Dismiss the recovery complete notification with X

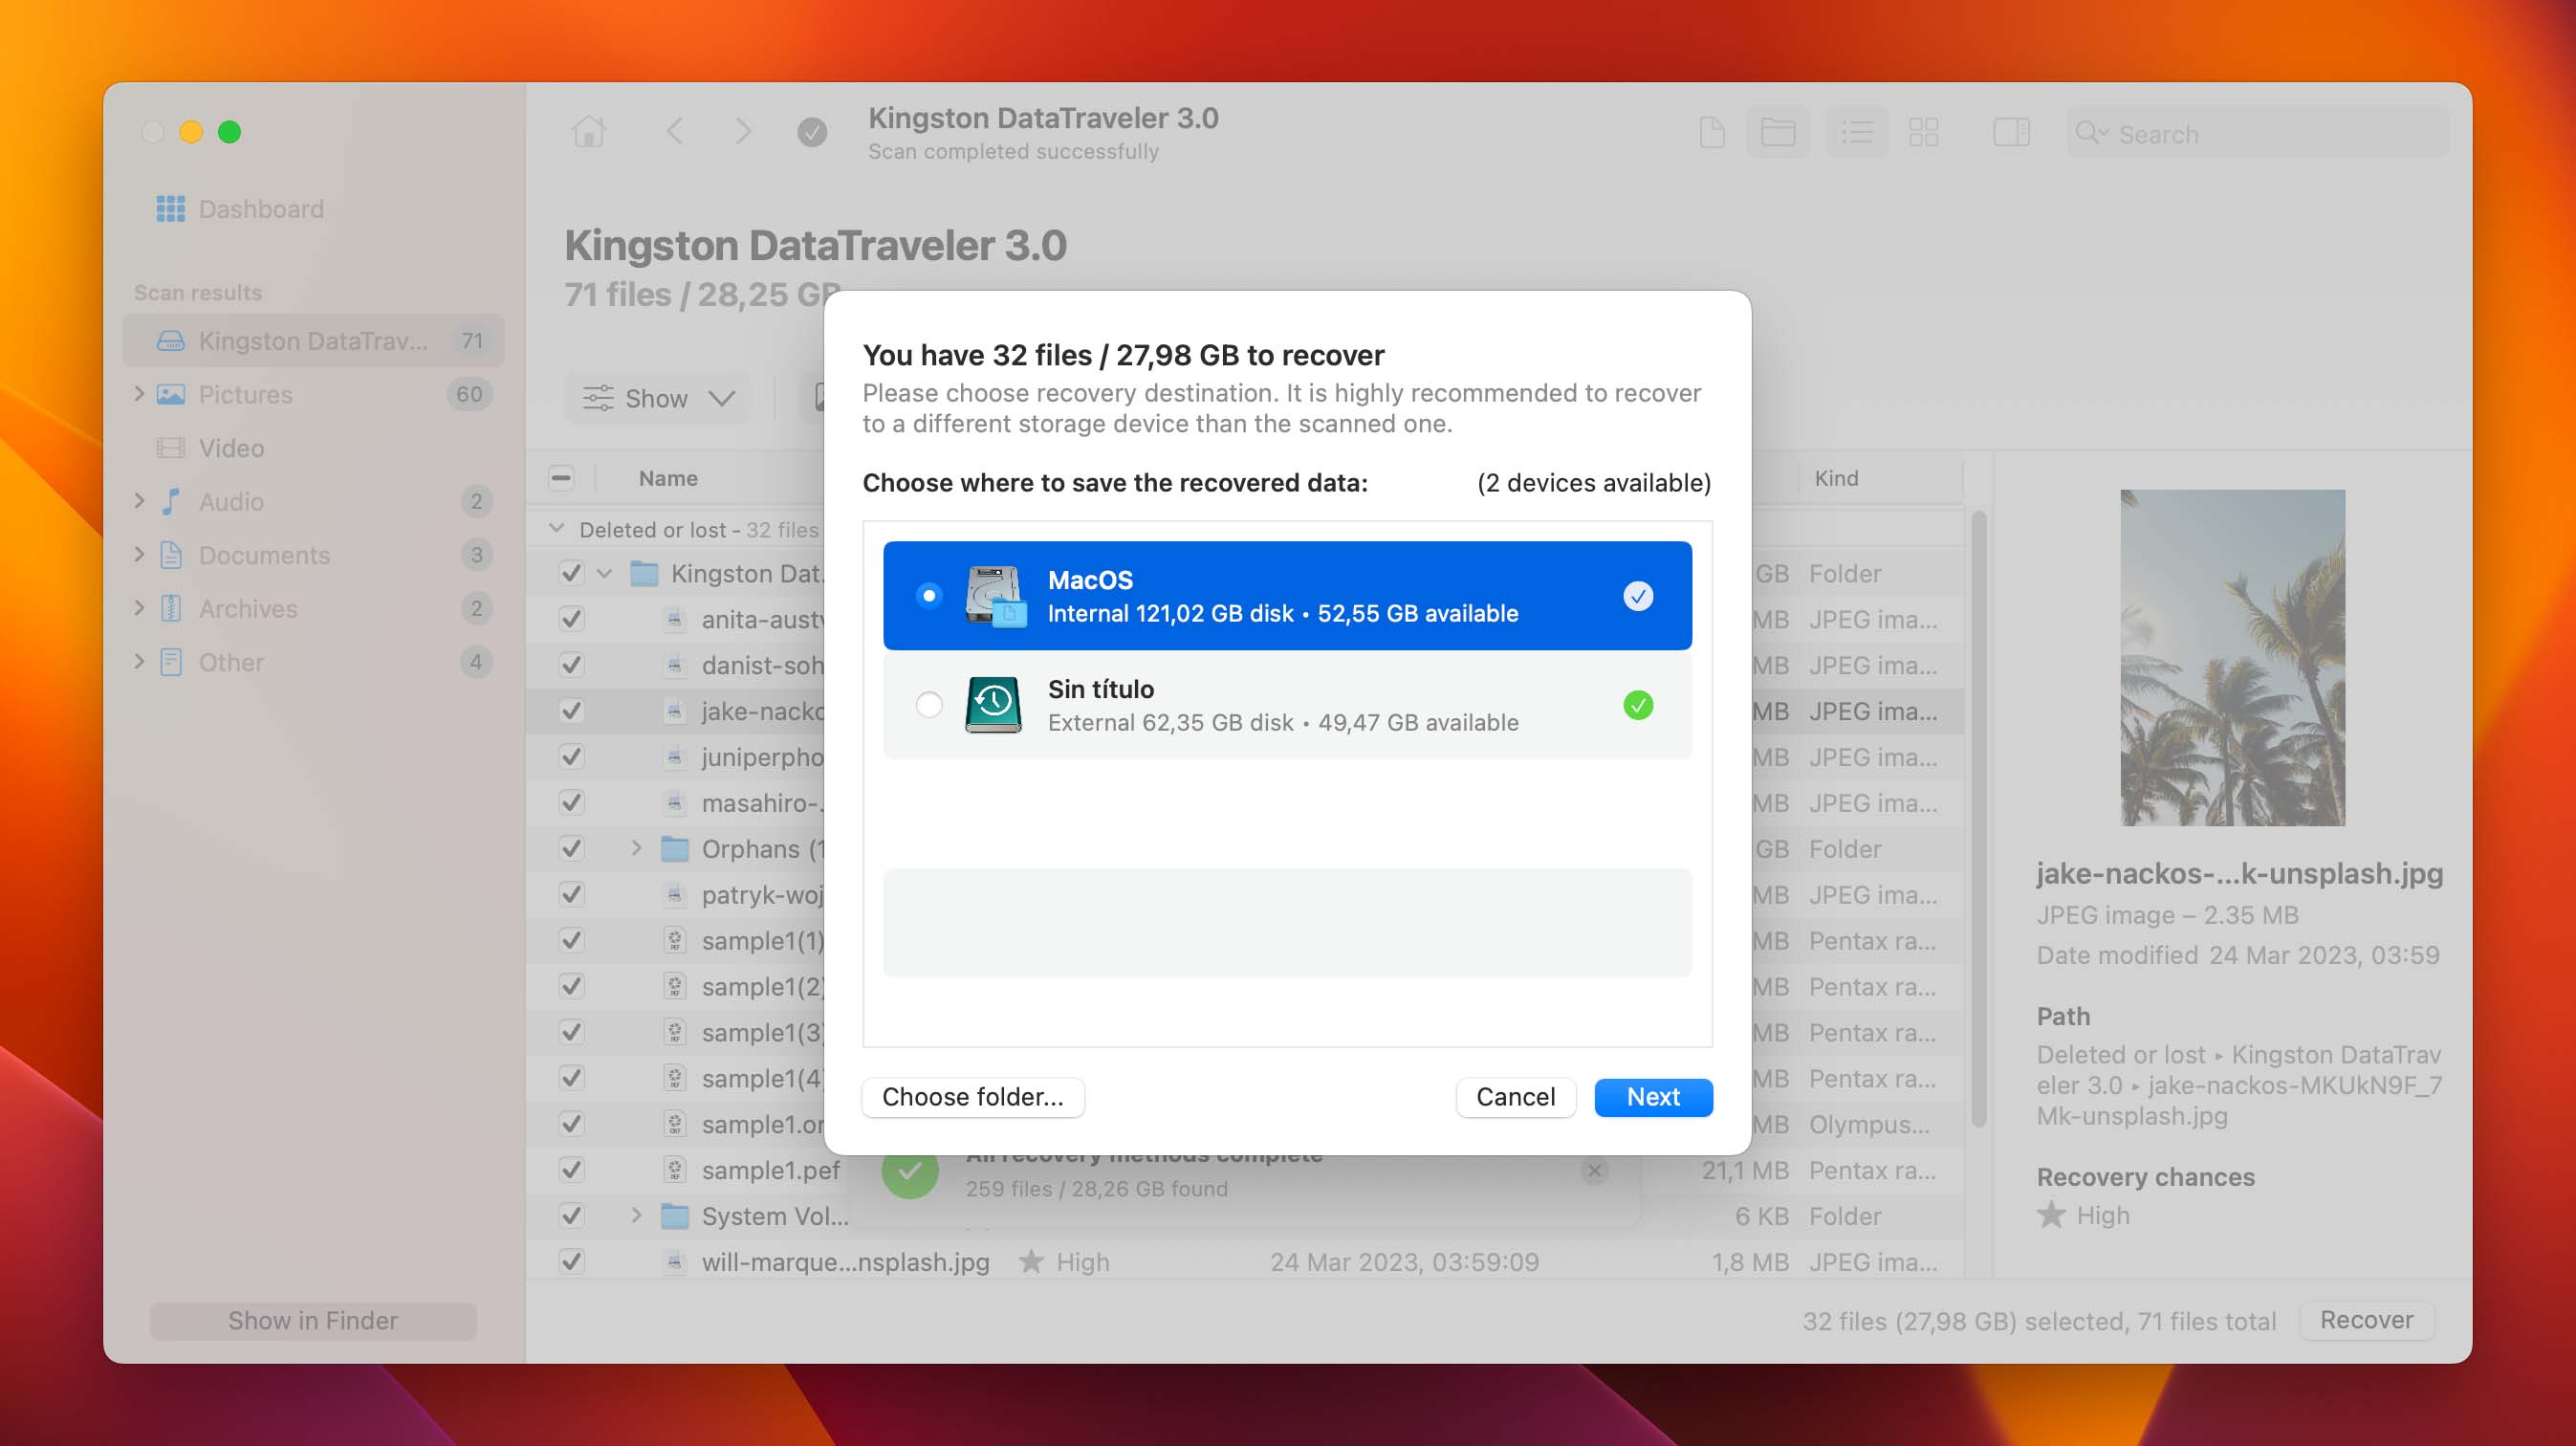tap(1594, 1170)
